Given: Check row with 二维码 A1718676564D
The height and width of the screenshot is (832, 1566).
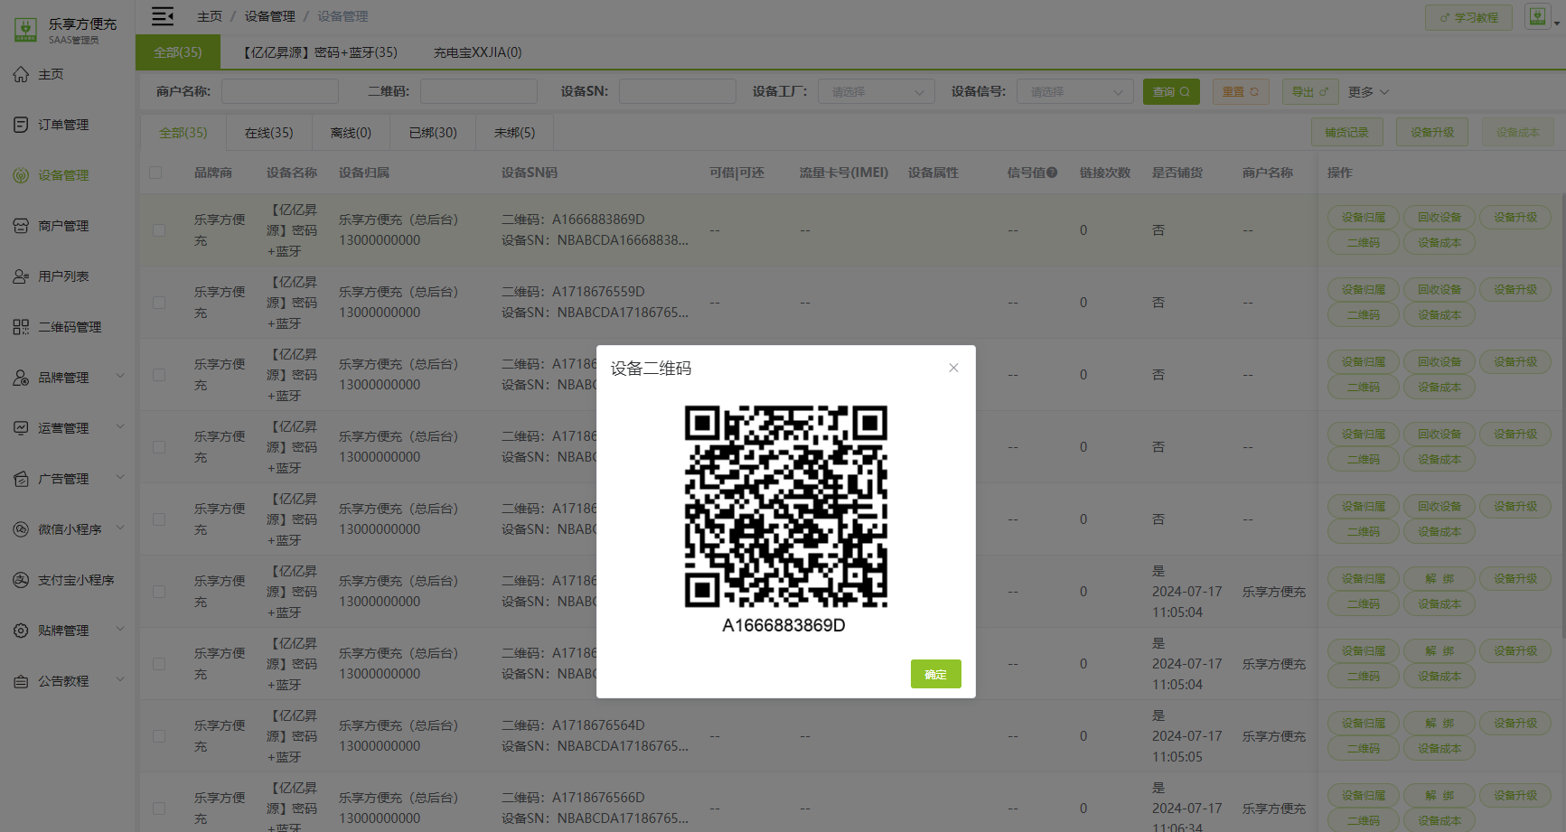Looking at the screenshot, I should [x=159, y=736].
